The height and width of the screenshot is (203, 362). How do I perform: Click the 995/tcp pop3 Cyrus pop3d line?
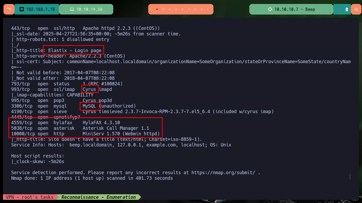click(x=62, y=100)
